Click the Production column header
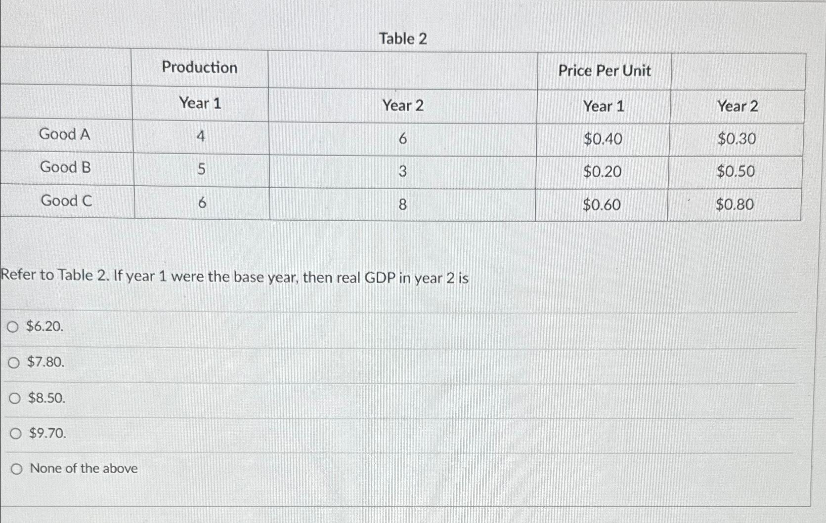826x523 pixels. point(201,68)
